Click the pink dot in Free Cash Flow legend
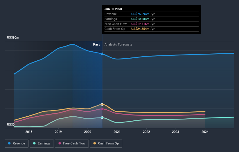Screen dimensions: 239x152 click(x=60, y=143)
